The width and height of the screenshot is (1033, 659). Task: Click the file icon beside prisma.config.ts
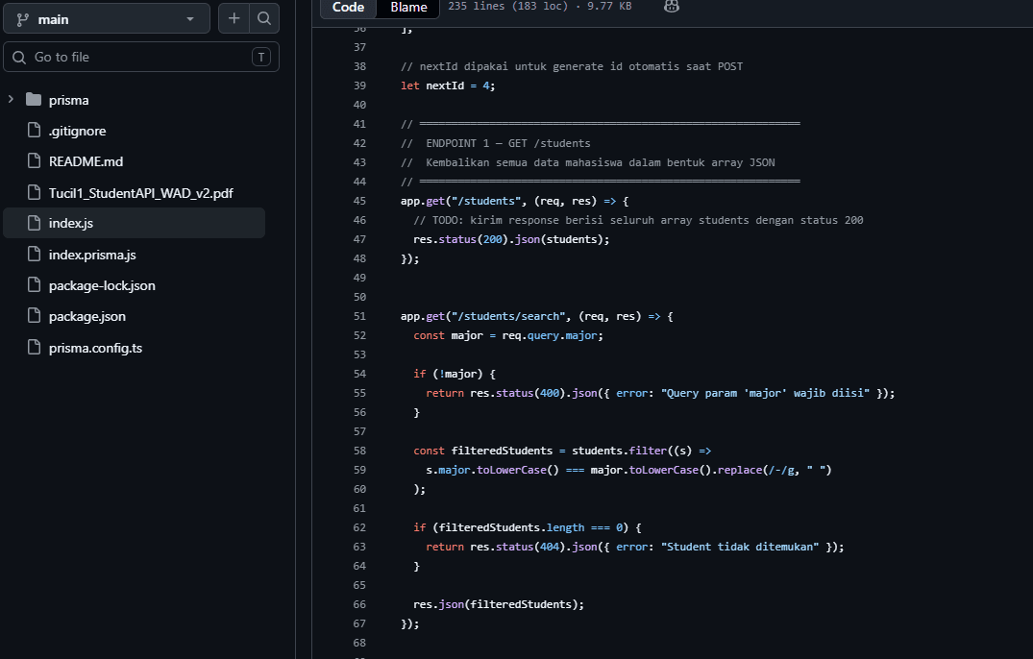pos(34,347)
